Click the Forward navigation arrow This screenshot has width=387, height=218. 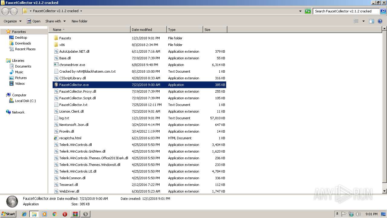coord(14,11)
